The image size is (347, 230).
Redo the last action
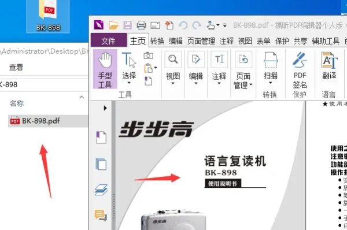pos(197,25)
